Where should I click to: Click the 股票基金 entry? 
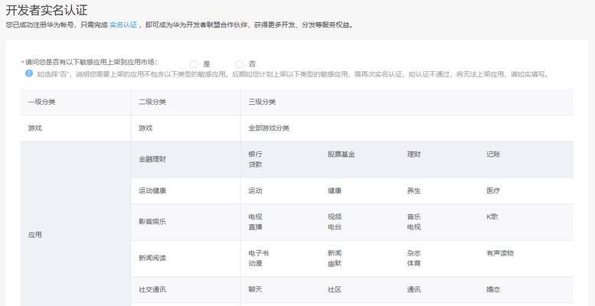coord(341,155)
